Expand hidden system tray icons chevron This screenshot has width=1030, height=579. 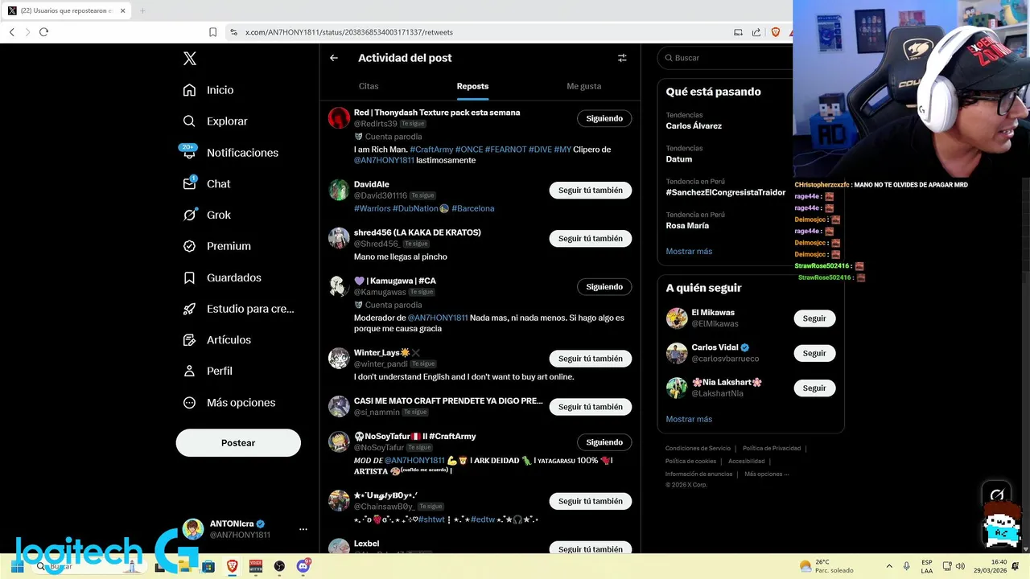(889, 566)
